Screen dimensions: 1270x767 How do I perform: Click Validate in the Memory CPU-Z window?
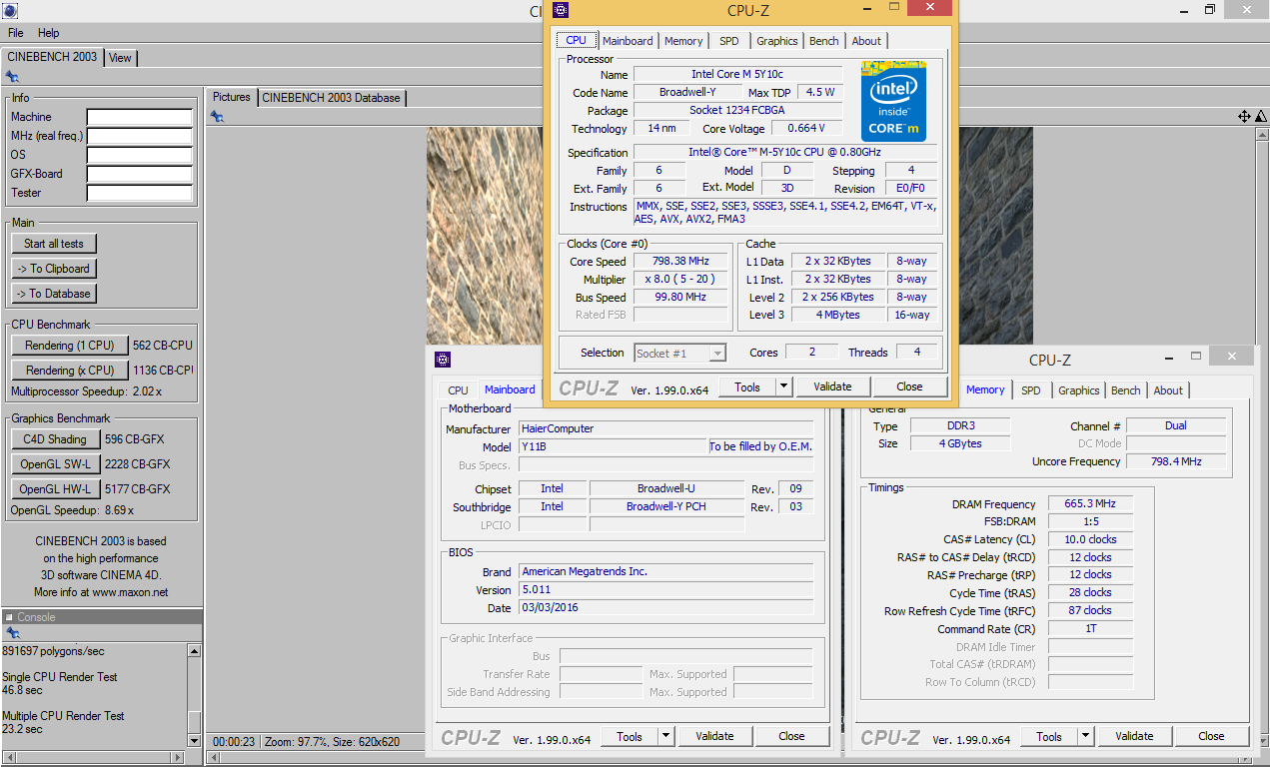[1134, 736]
